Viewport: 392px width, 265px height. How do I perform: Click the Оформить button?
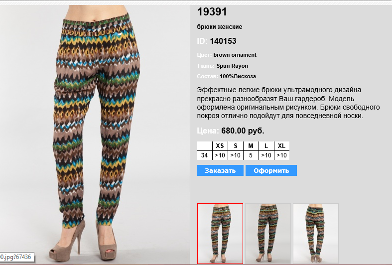pyautogui.click(x=271, y=170)
